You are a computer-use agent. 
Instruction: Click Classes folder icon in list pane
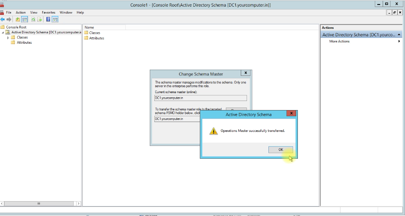(x=86, y=33)
